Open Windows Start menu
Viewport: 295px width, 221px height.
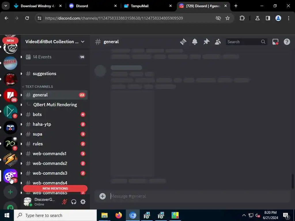7,215
